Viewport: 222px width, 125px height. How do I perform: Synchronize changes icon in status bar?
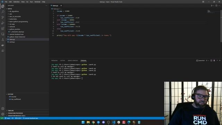[x=12, y=118]
